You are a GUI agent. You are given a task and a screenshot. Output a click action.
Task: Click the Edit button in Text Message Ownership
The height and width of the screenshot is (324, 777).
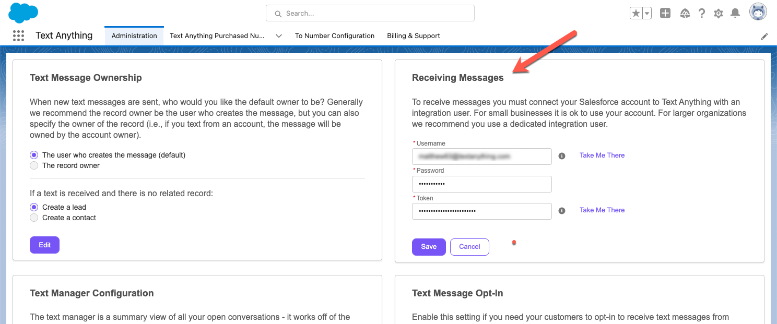pos(44,245)
